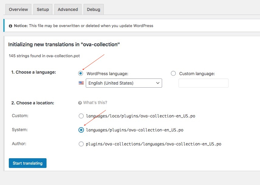Go to the Advanced tab
This screenshot has width=260, height=185.
click(68, 9)
